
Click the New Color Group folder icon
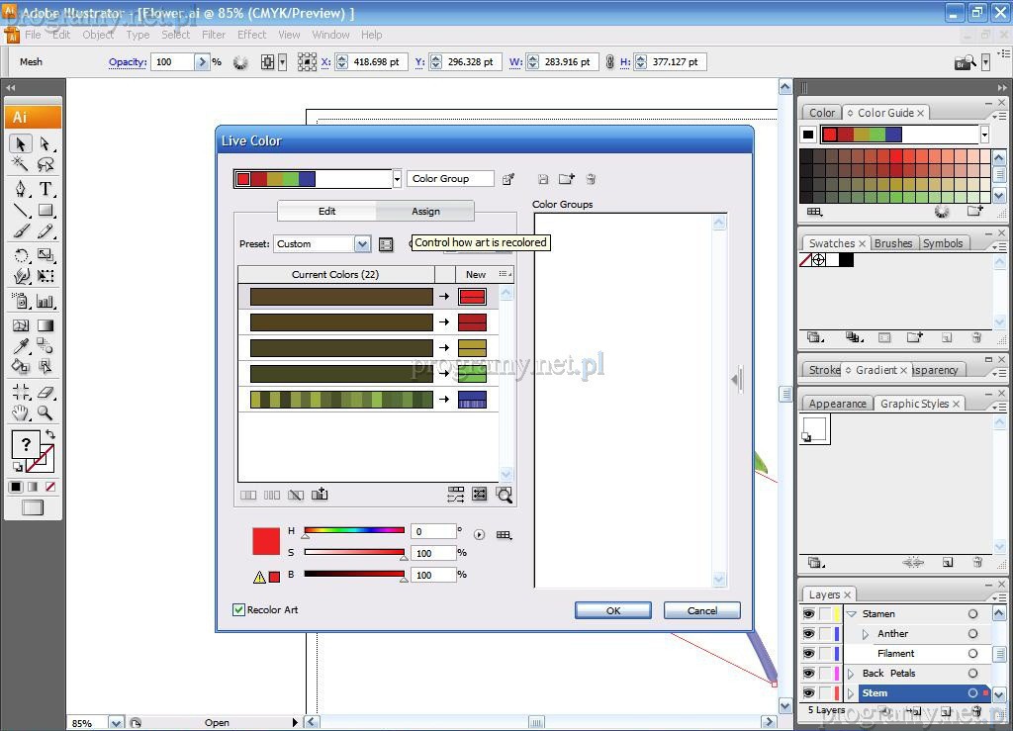point(566,179)
